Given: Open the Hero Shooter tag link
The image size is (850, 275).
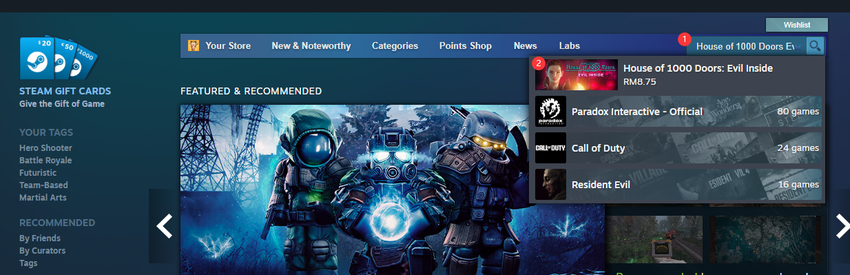Looking at the screenshot, I should point(45,148).
